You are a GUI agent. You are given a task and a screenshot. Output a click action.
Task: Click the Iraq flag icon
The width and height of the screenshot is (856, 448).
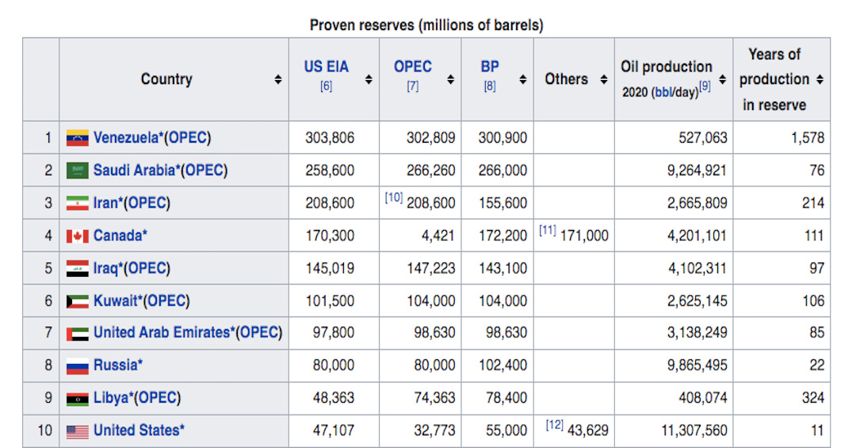coord(78,268)
